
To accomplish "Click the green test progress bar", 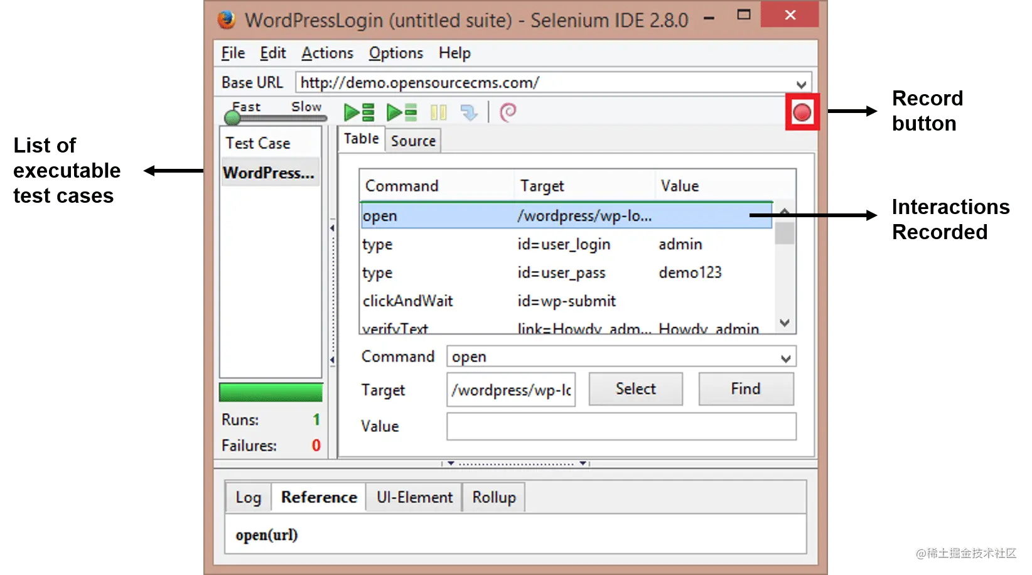I will click(x=271, y=392).
